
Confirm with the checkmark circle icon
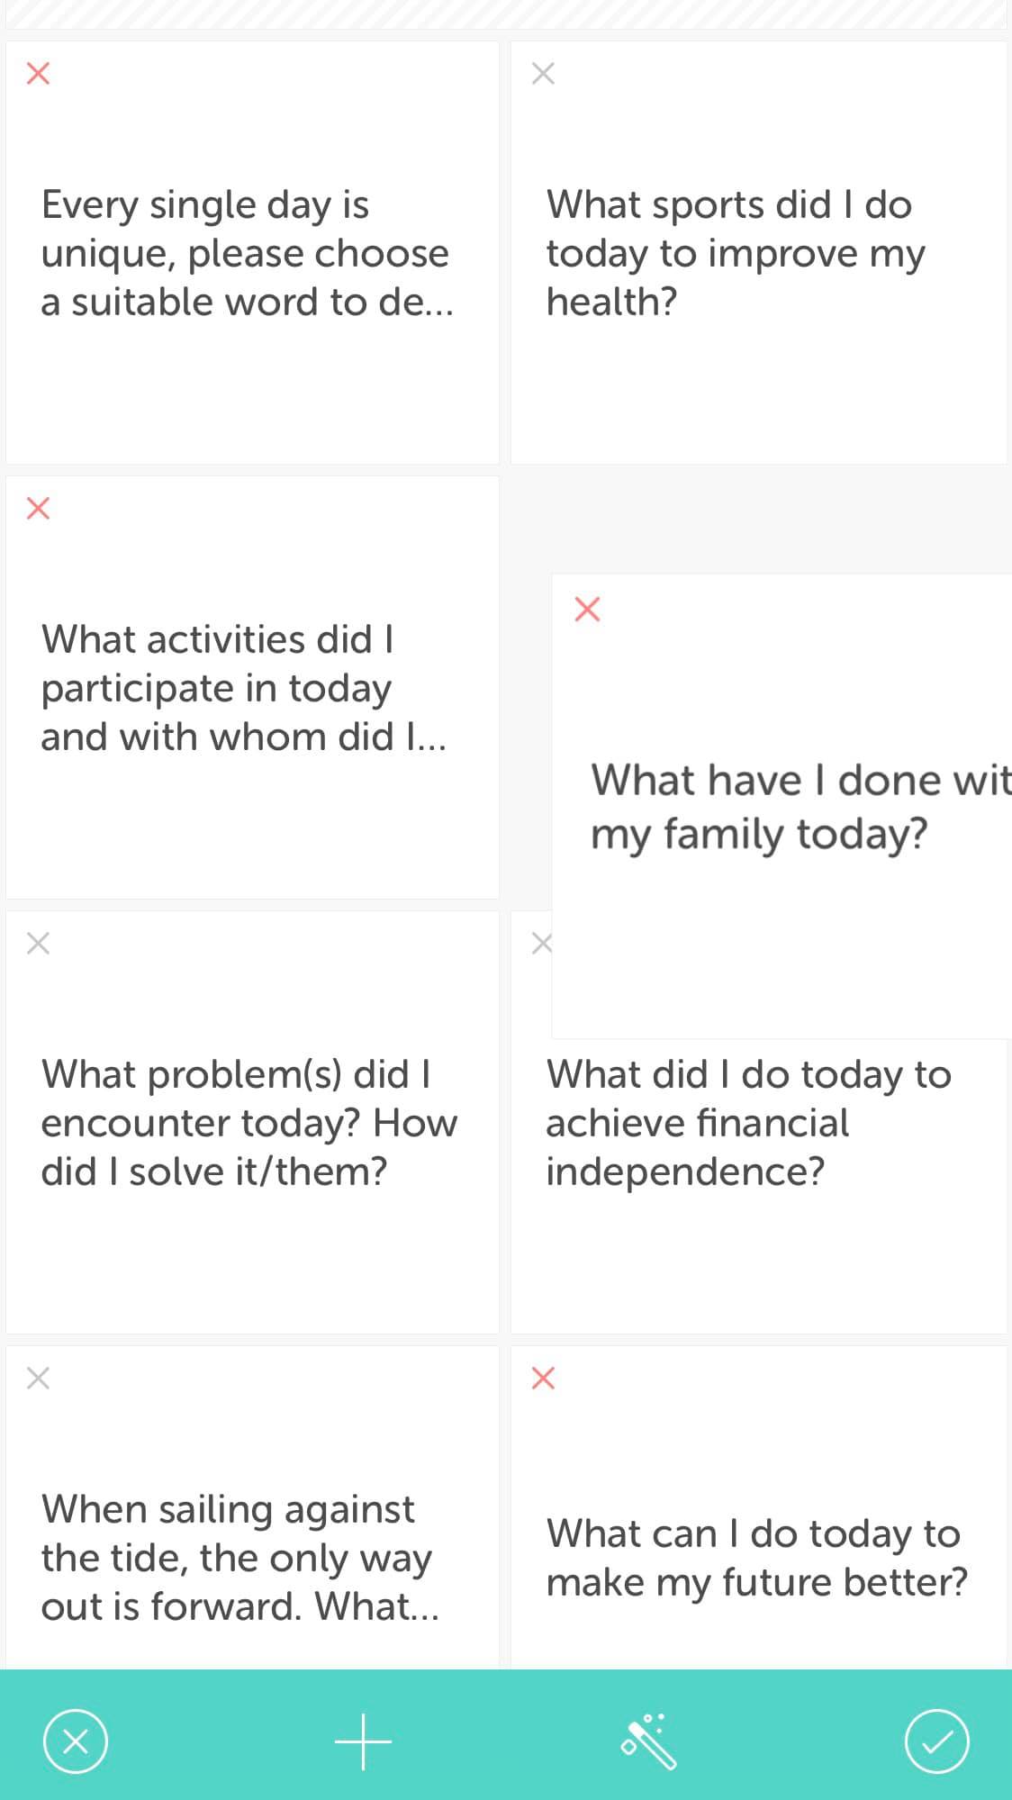936,1741
